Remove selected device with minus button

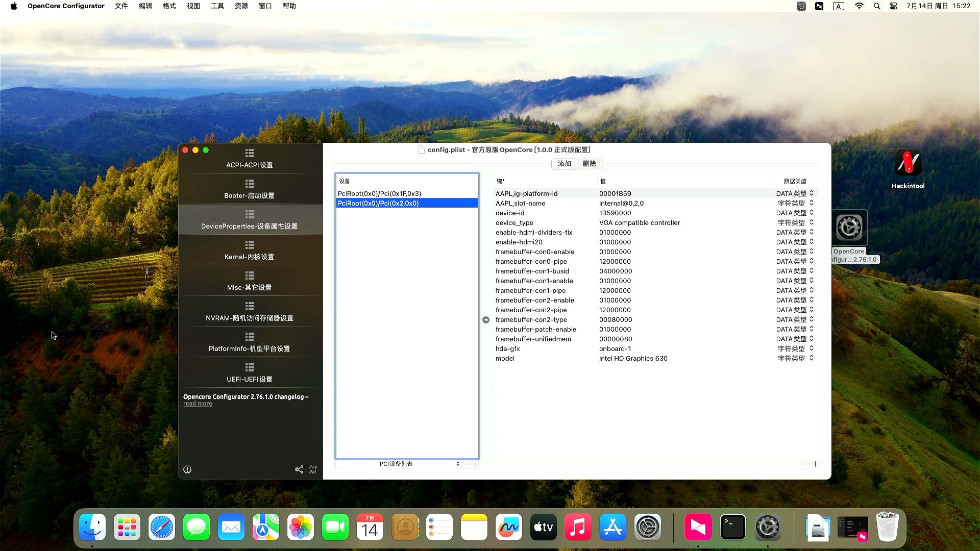click(469, 464)
